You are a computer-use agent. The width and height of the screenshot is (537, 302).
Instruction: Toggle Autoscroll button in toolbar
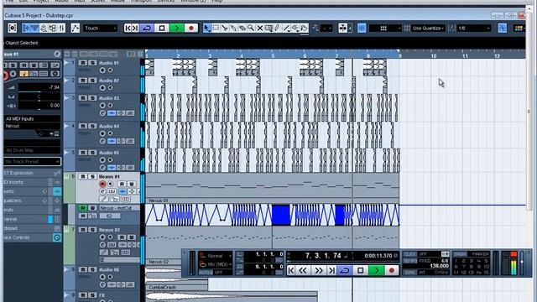point(502,28)
